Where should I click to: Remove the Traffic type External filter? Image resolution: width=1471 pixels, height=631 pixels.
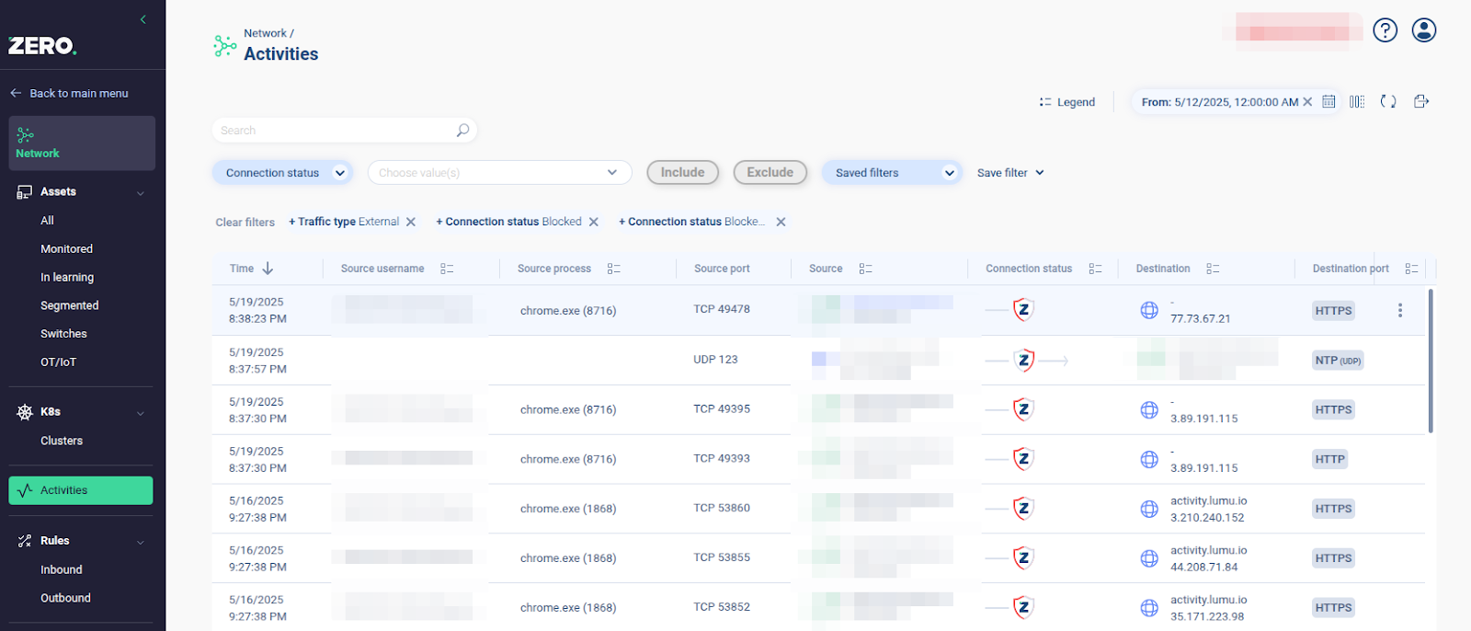411,222
